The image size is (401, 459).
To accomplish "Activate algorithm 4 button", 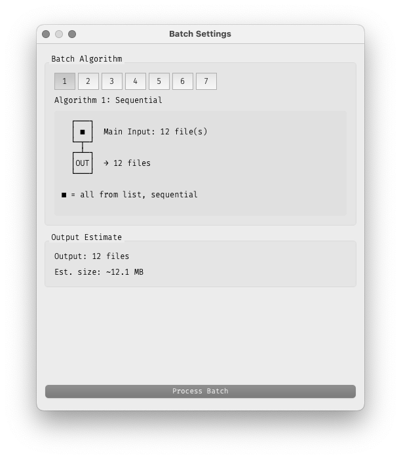I will pos(136,81).
